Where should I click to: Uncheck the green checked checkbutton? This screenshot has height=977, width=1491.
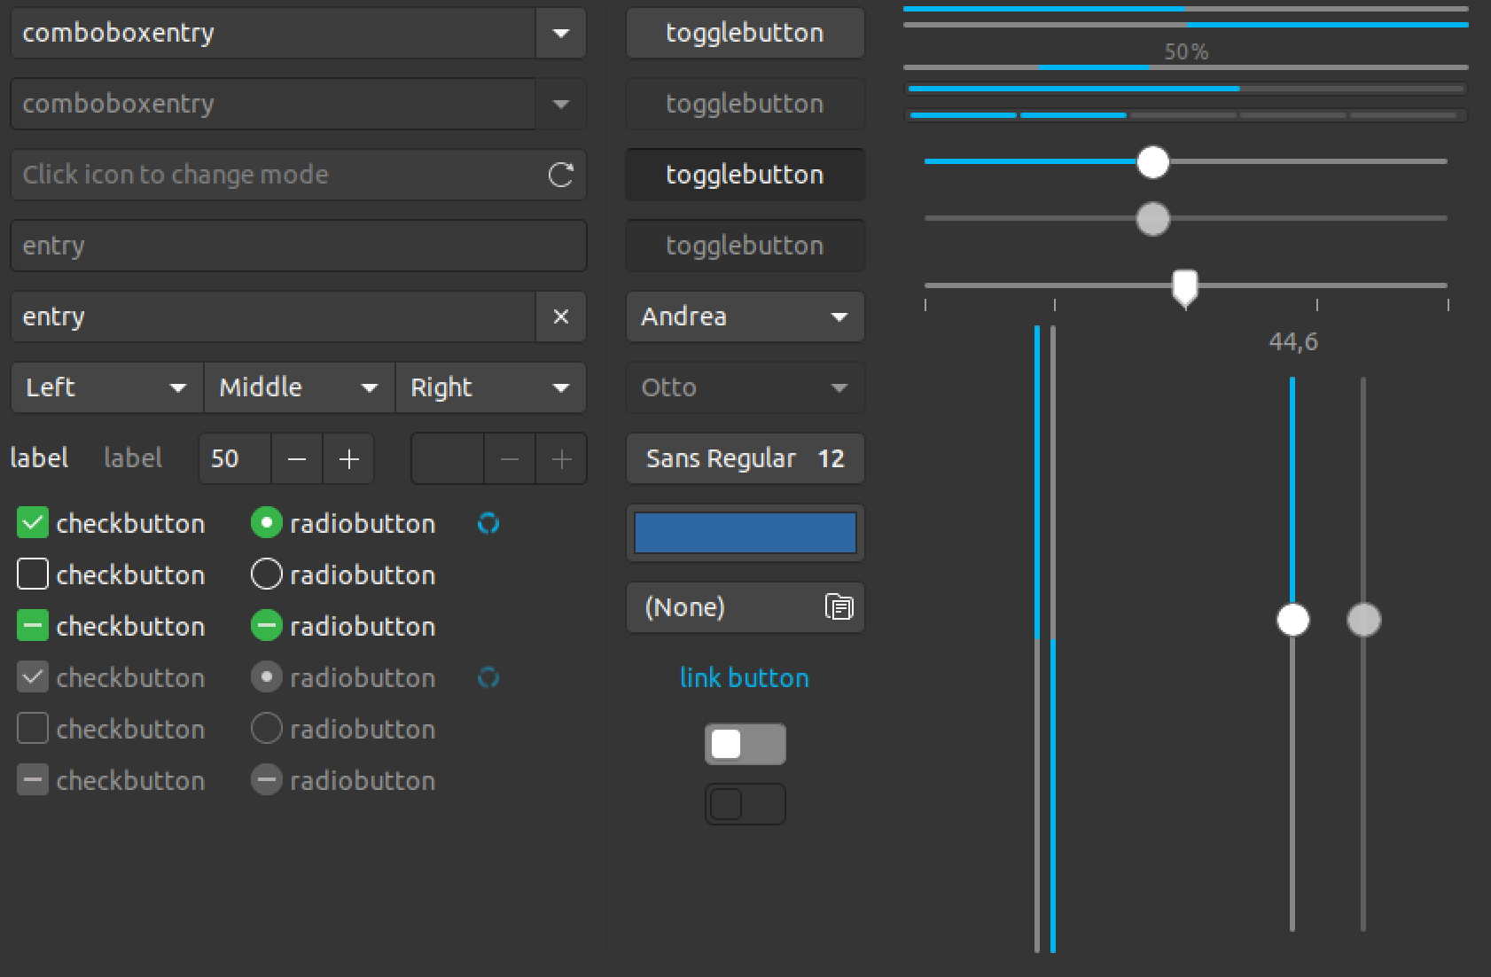pyautogui.click(x=33, y=523)
